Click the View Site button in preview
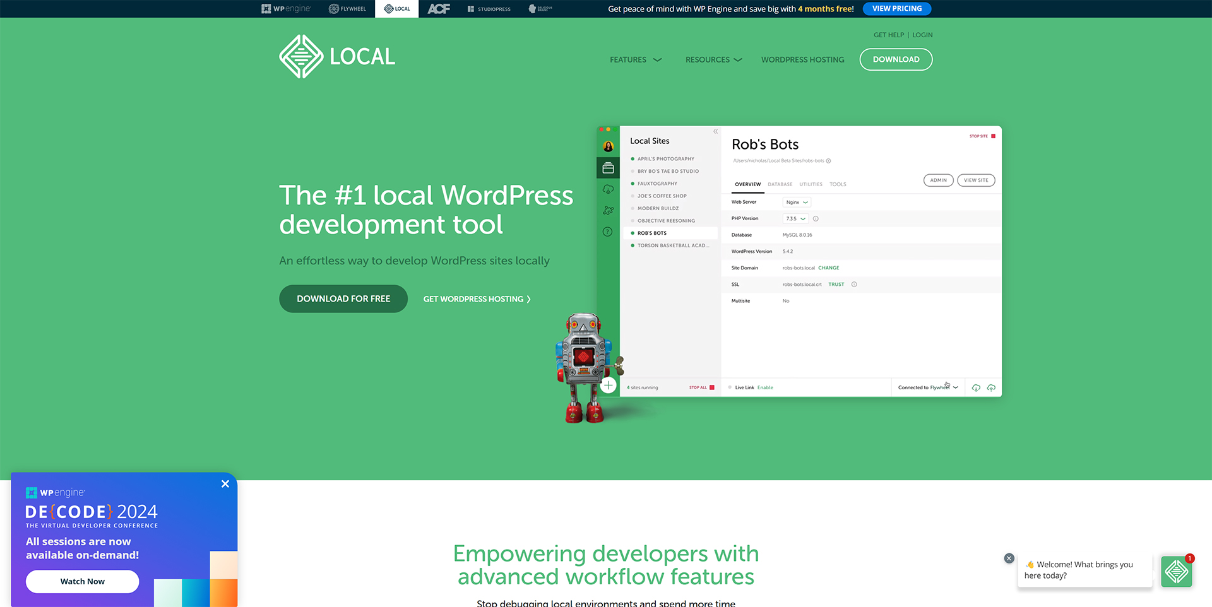This screenshot has width=1212, height=607. click(976, 180)
